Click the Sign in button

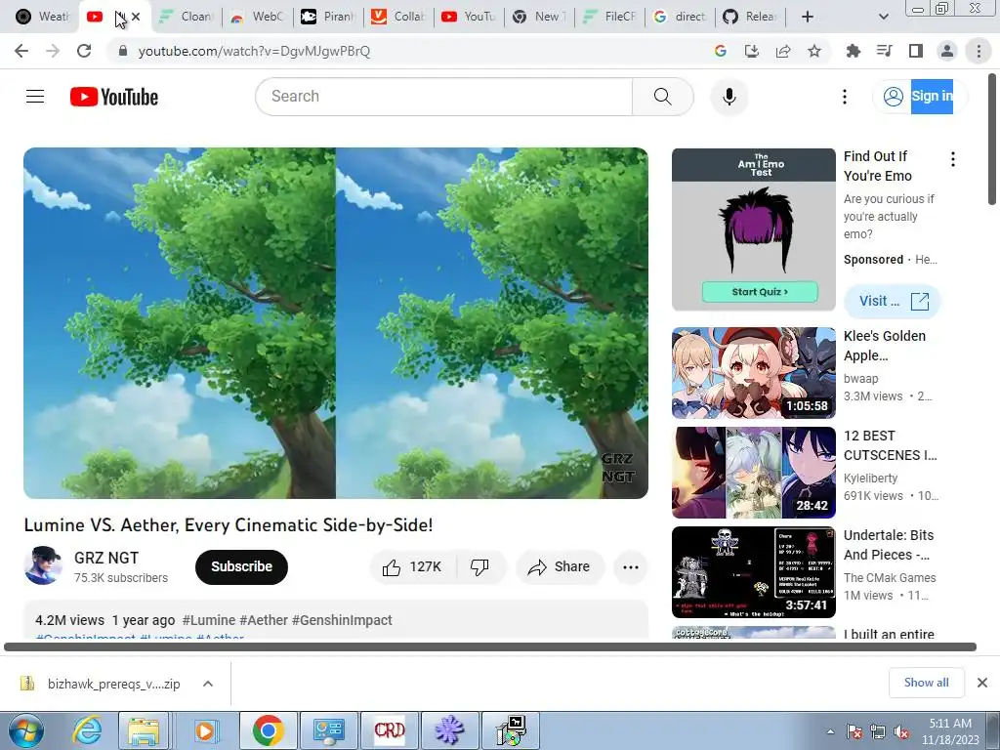(920, 97)
